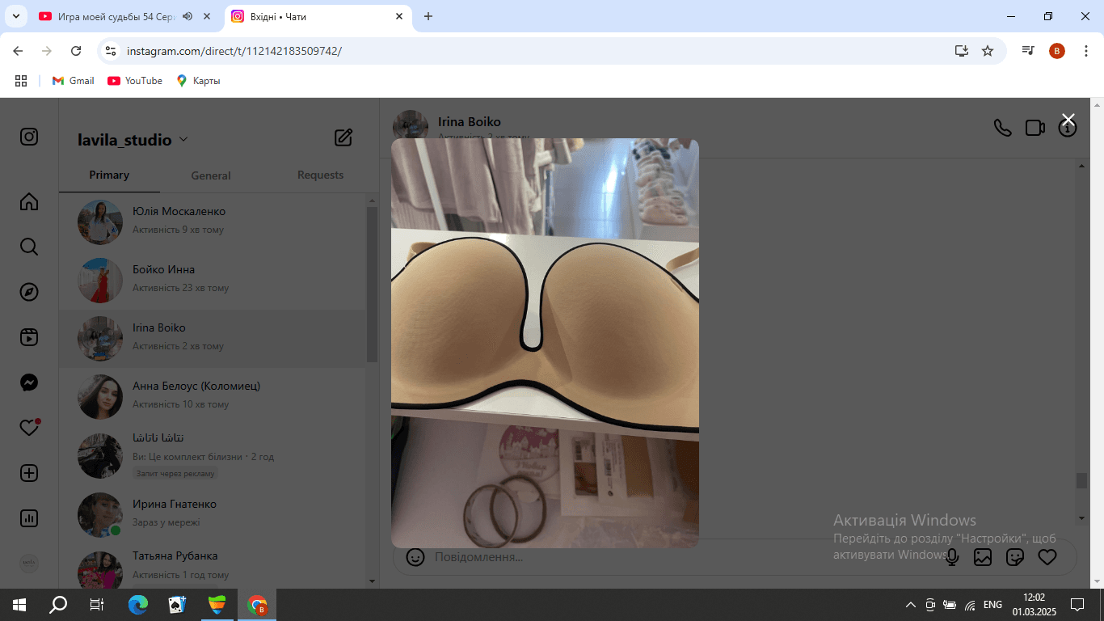Switch to the Requests tab

click(x=320, y=175)
